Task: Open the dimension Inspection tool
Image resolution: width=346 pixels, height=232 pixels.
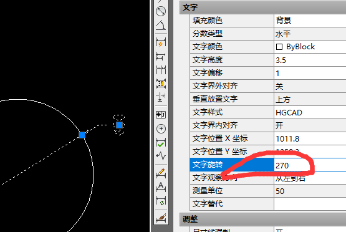Action: tap(161, 142)
